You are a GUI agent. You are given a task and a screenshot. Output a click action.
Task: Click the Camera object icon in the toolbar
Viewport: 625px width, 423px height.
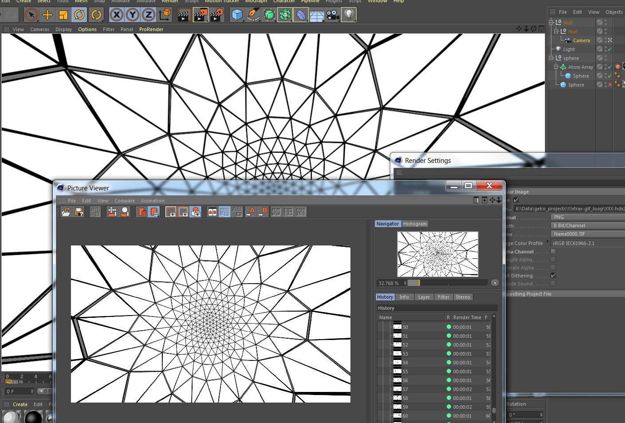(x=333, y=15)
